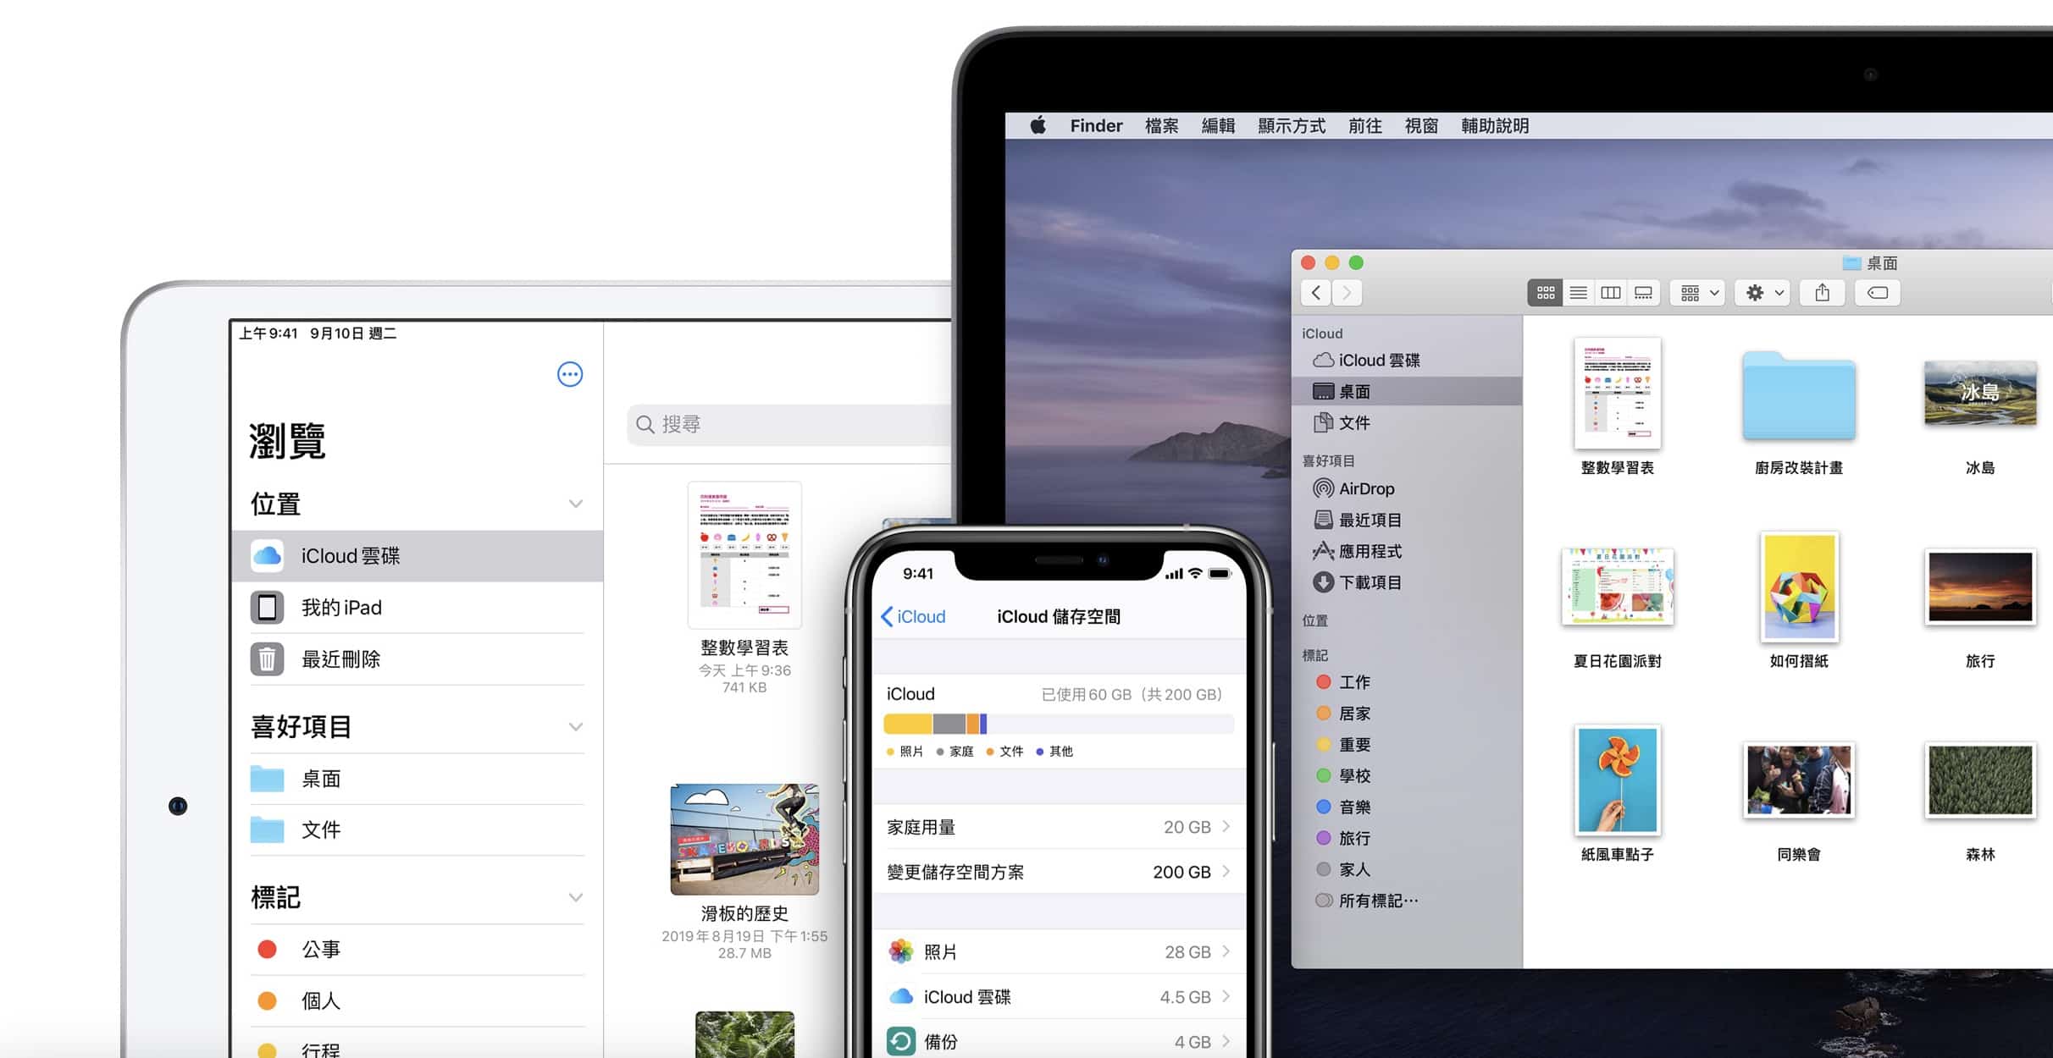The width and height of the screenshot is (2053, 1058).
Task: Open the 顯示方式 menu in menu bar
Action: coord(1292,125)
